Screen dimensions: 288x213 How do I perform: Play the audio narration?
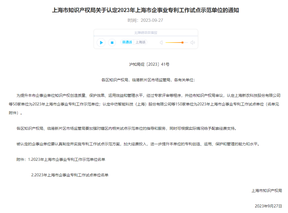[x=101, y=43]
